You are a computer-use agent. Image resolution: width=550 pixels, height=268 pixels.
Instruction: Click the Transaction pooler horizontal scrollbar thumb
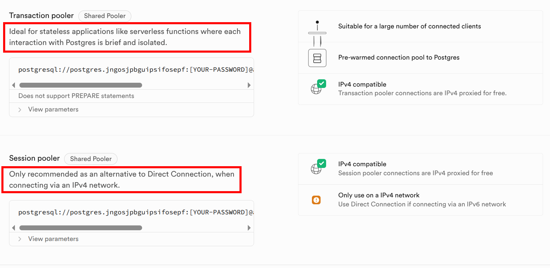(x=81, y=85)
